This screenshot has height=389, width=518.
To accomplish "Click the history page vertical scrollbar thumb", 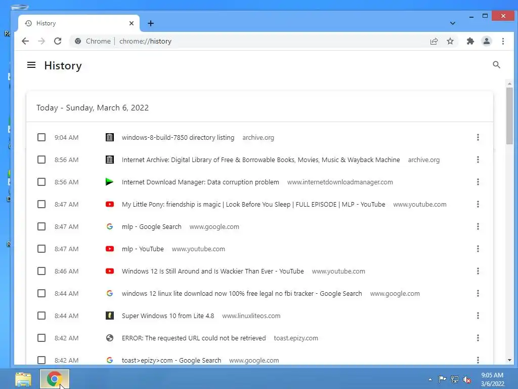I will point(509,116).
